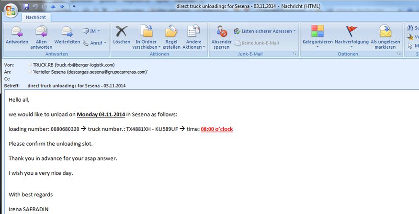Open the IM dropdown
Viewport: 419px width, 214px height.
[x=91, y=31]
